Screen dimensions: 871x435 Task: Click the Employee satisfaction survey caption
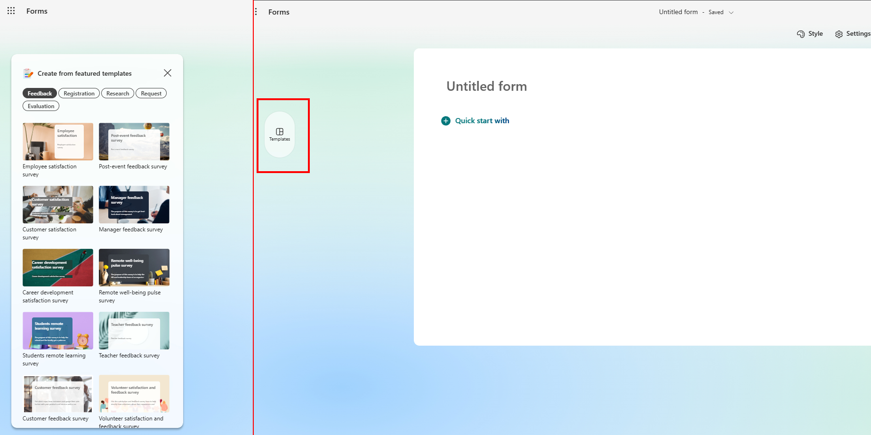click(49, 170)
